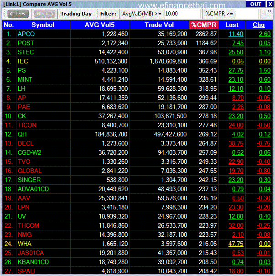This screenshot has height=276, width=275.
Task: Select the WHA symbol
Action: 25,244
